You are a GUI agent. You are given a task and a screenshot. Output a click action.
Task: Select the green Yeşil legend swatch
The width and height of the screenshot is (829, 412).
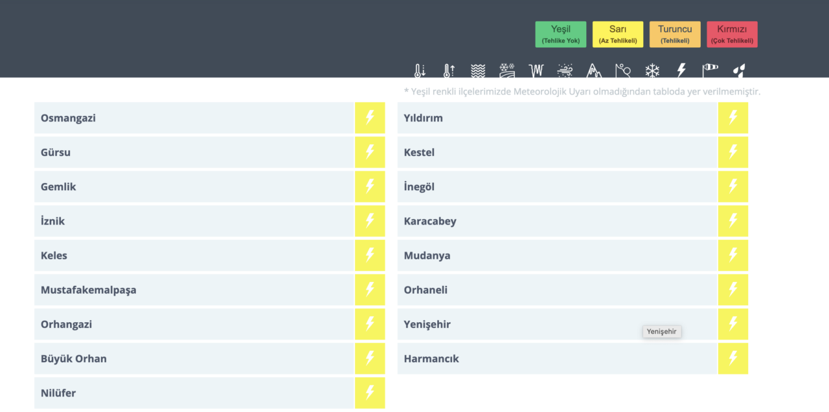[x=561, y=34]
